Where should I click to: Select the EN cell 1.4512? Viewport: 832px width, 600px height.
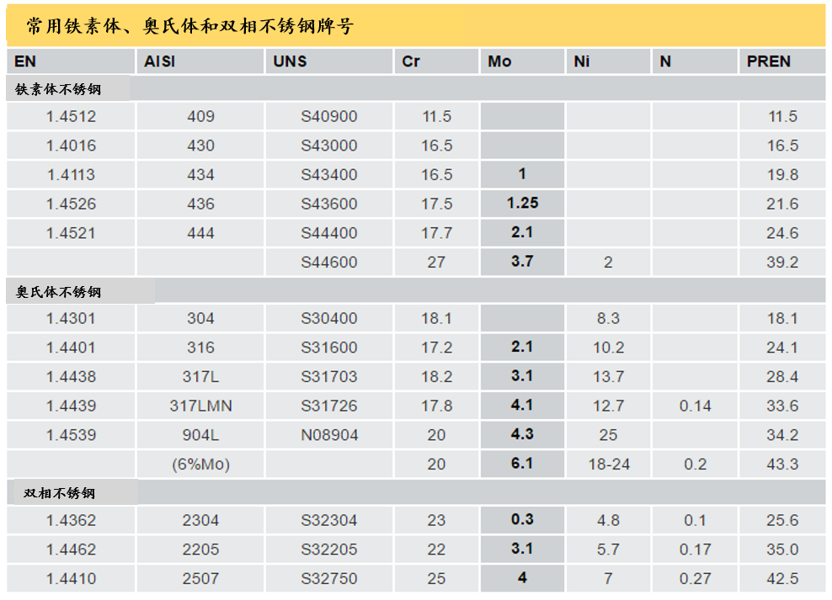pos(71,117)
